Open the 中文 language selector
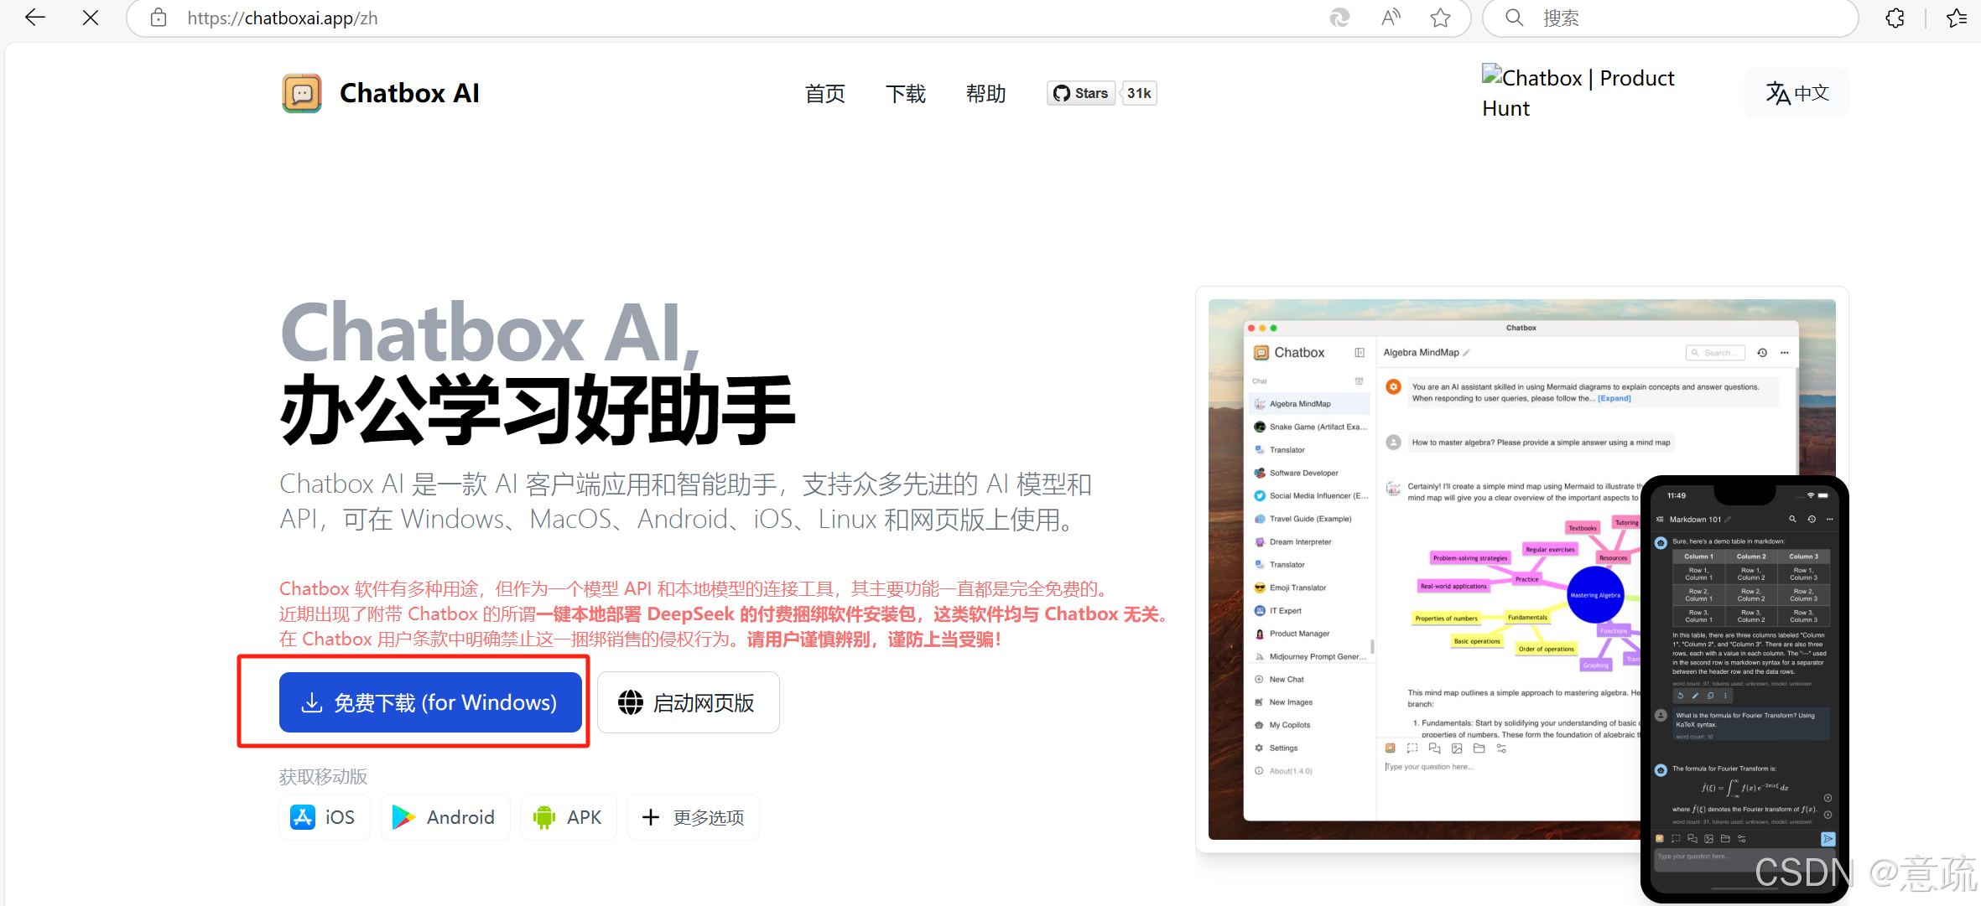Image resolution: width=1981 pixels, height=906 pixels. (x=1796, y=93)
